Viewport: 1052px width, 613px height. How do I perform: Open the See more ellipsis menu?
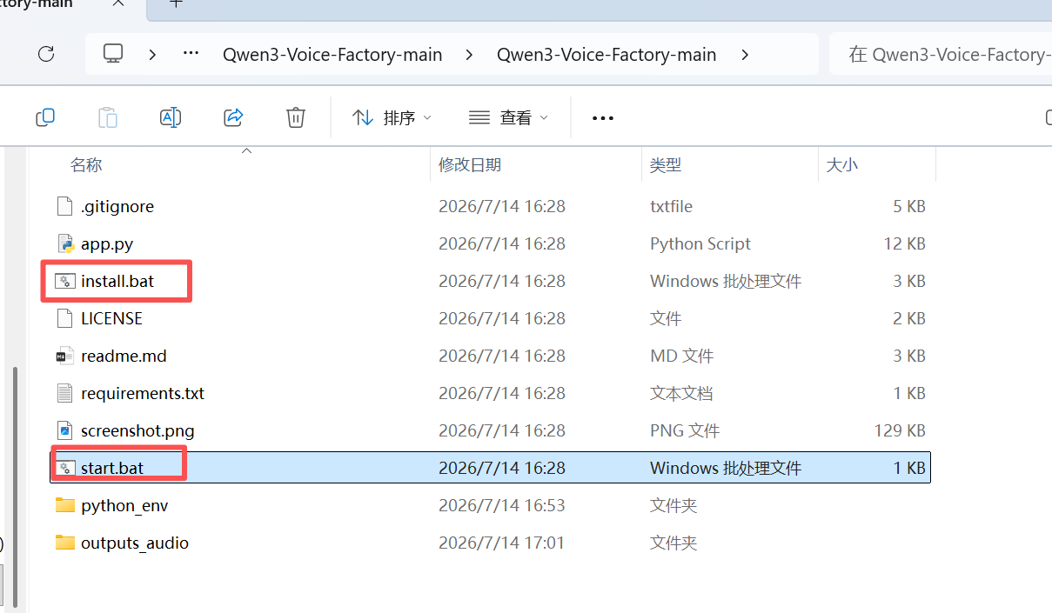click(603, 118)
